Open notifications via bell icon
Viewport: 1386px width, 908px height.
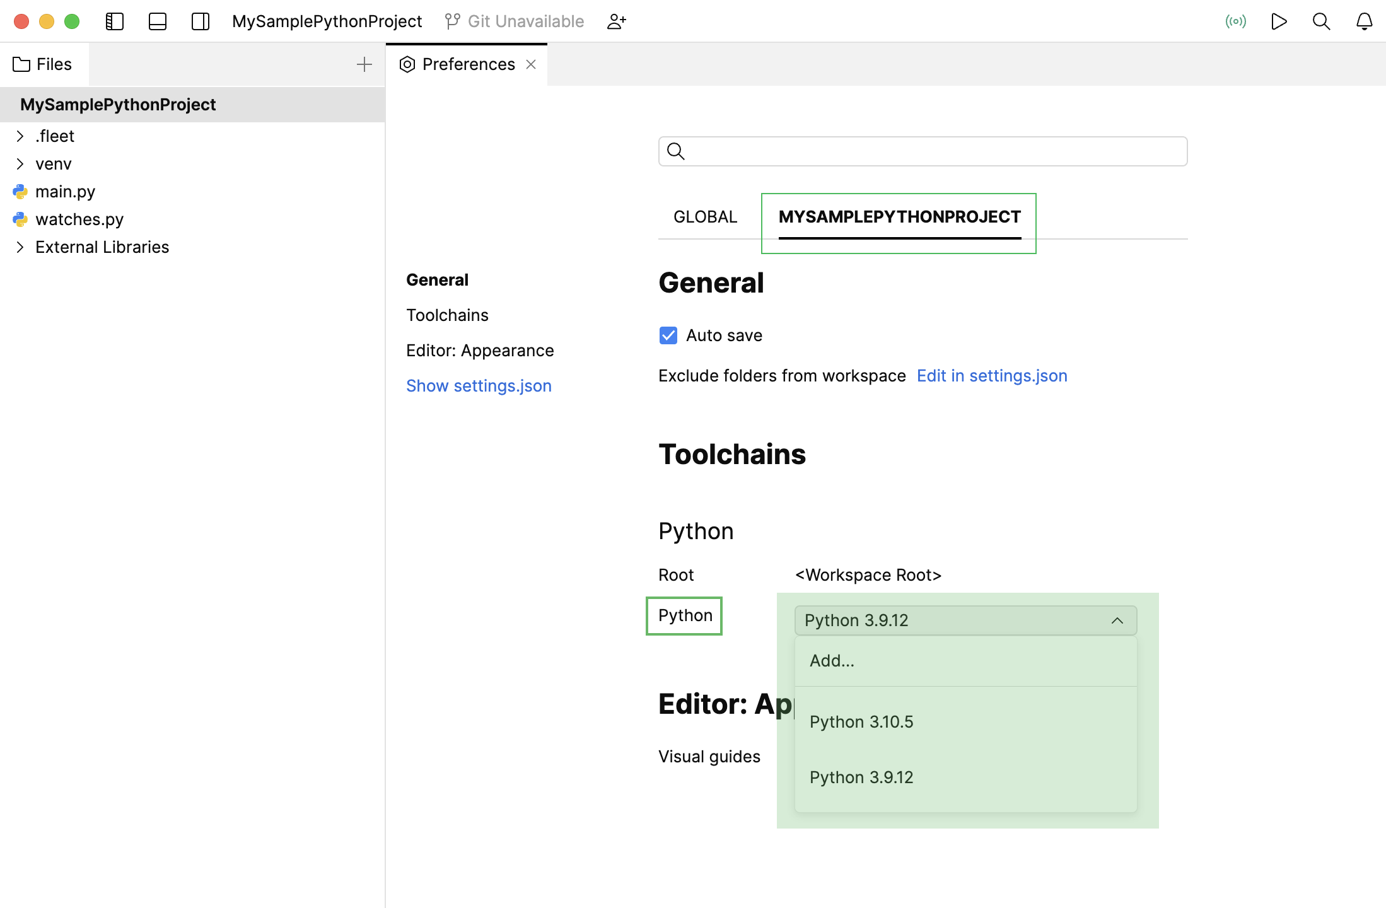[1363, 21]
